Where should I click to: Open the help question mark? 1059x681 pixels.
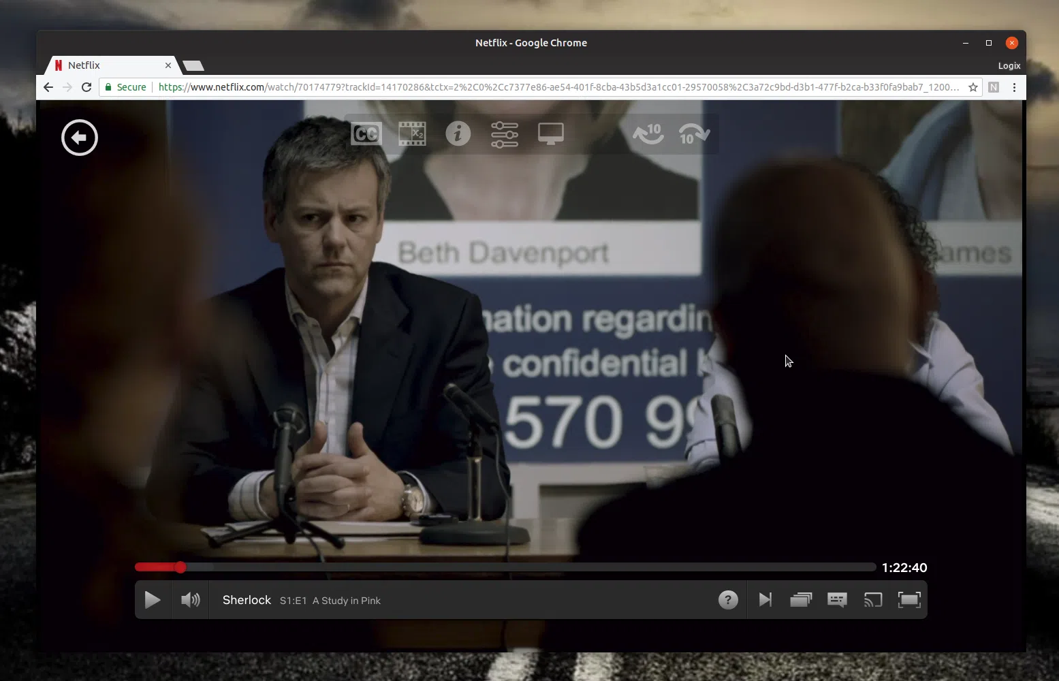click(727, 600)
